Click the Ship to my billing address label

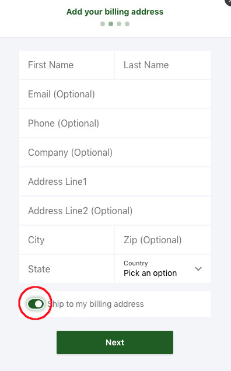pyautogui.click(x=96, y=304)
